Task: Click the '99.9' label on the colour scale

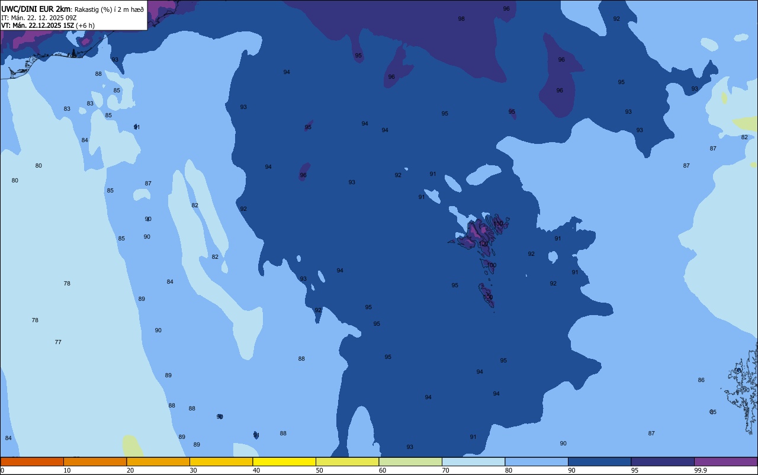Action: click(701, 470)
